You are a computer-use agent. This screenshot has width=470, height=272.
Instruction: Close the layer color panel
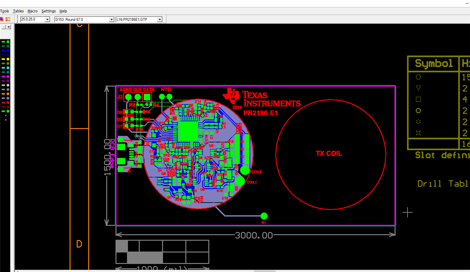[x=9, y=27]
